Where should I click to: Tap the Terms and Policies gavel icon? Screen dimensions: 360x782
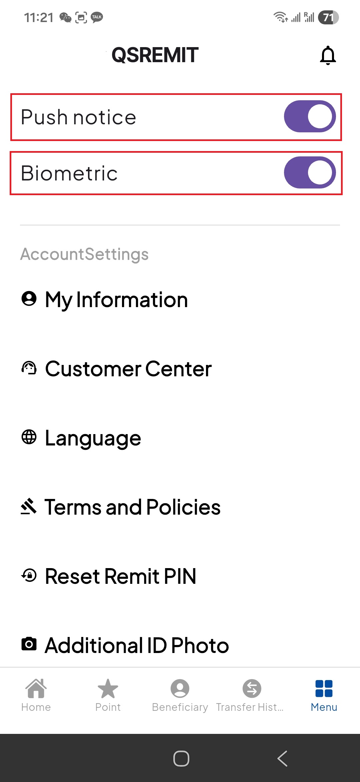(x=29, y=506)
